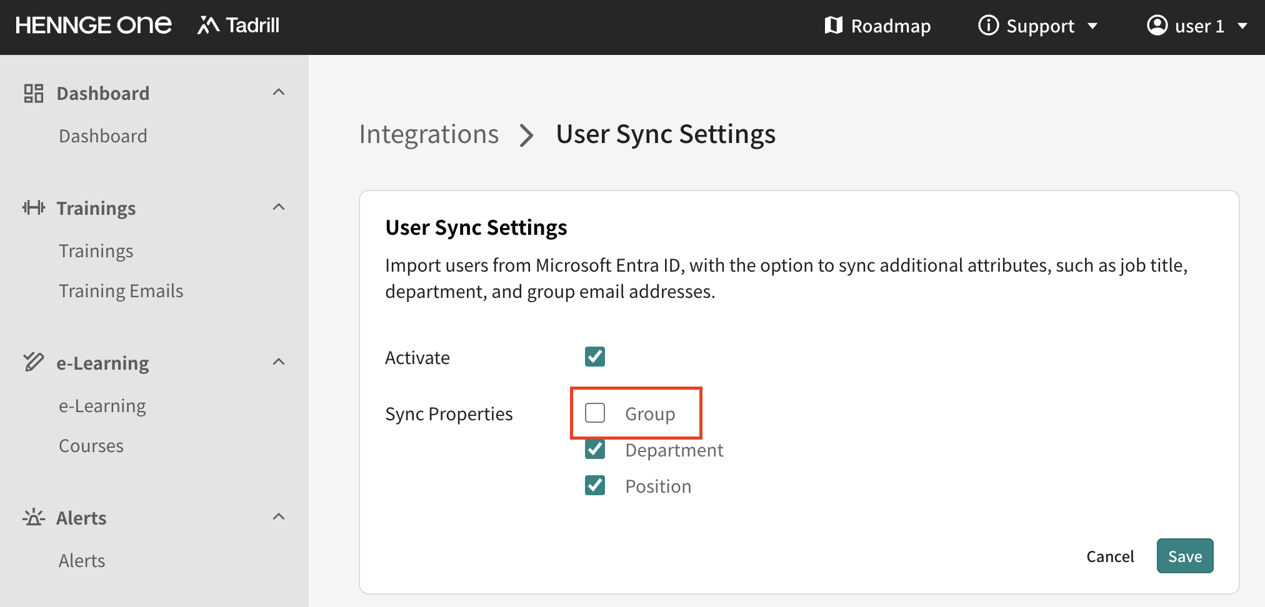Image resolution: width=1265 pixels, height=607 pixels.
Task: Click the e-Learning pencil icon
Action: (34, 362)
